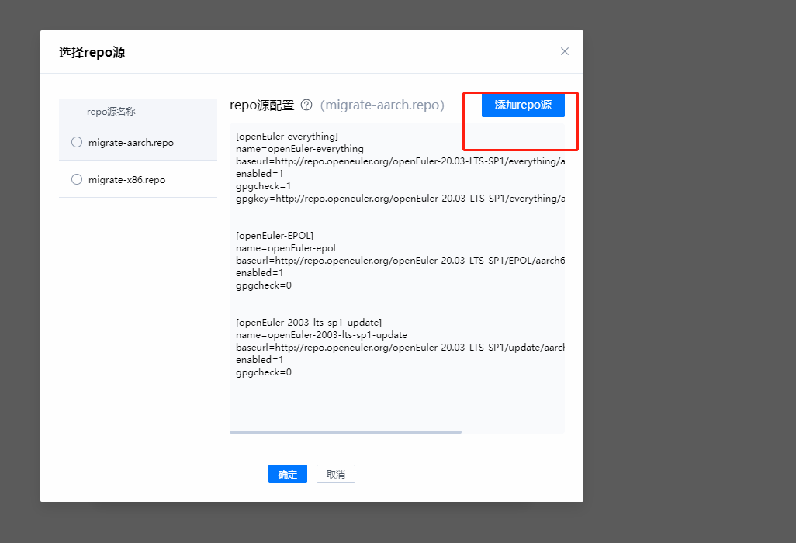Screen dimensions: 796x543
Task: Click the migrate-x86.repo row label
Action: pyautogui.click(x=127, y=180)
